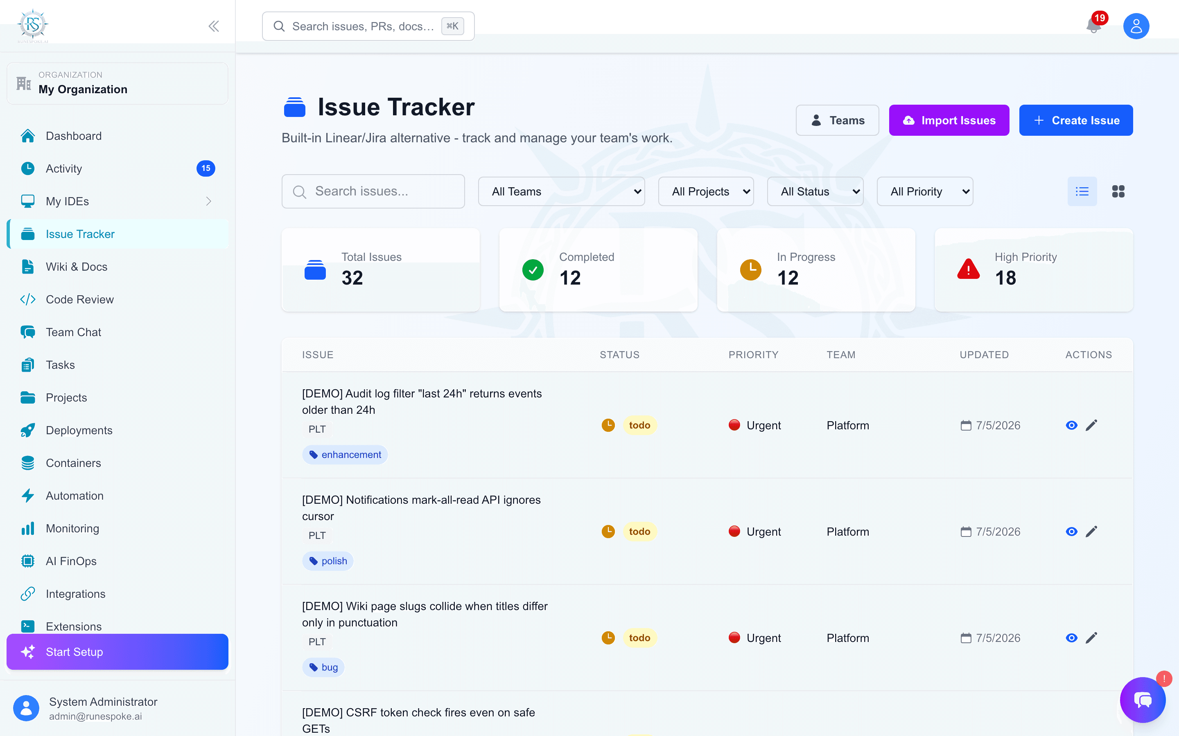This screenshot has width=1179, height=736.
Task: View the Notifications mark-all-read issue
Action: 1071,532
